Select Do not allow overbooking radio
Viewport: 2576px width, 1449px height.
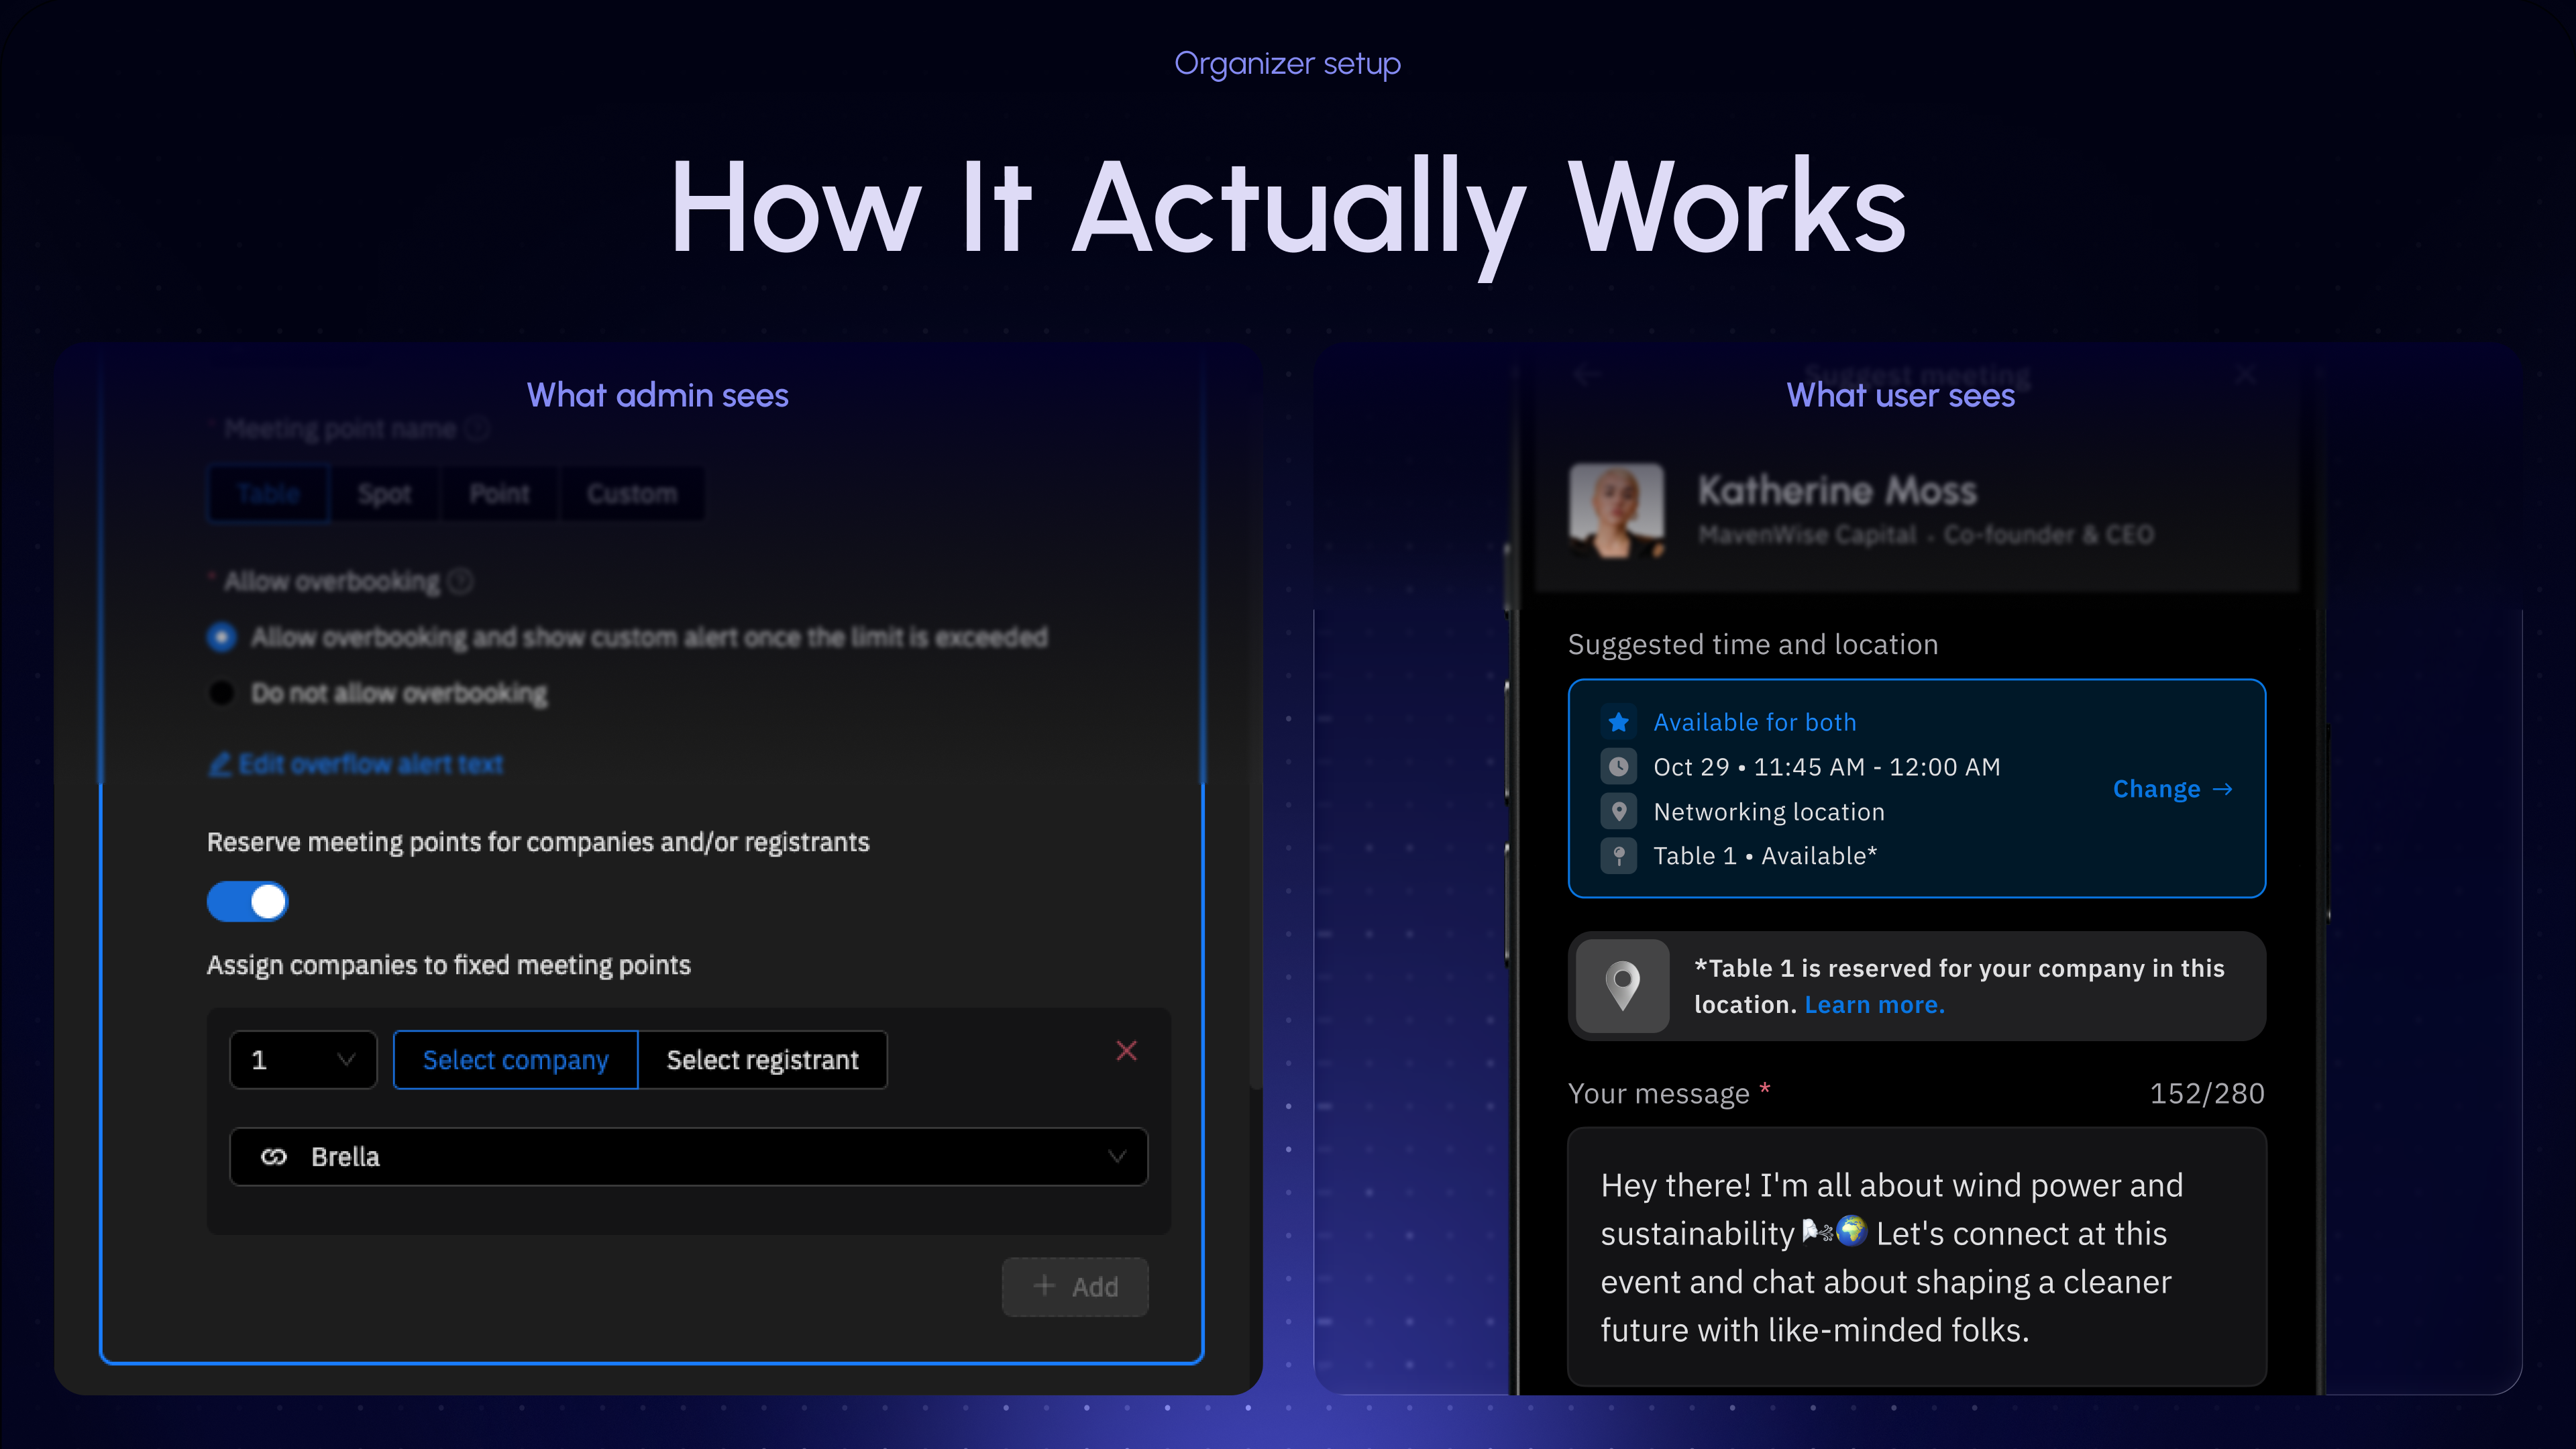click(222, 693)
